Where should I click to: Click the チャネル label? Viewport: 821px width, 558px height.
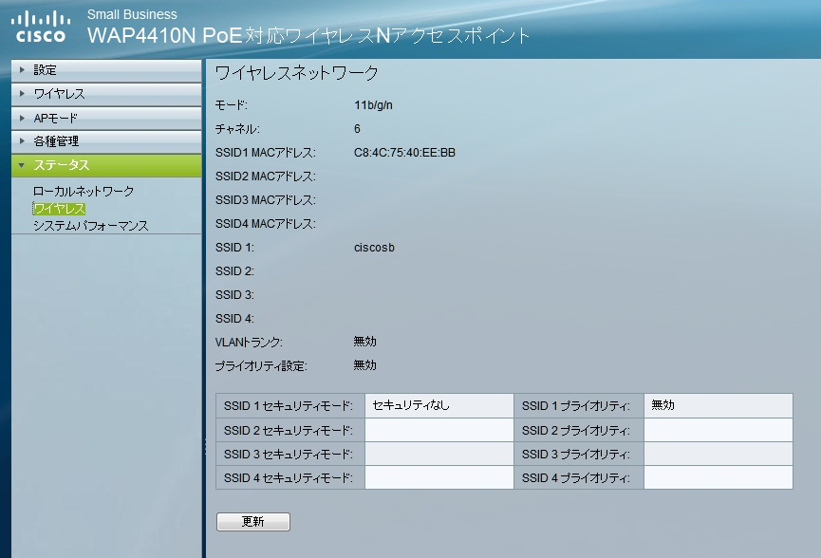coord(237,129)
